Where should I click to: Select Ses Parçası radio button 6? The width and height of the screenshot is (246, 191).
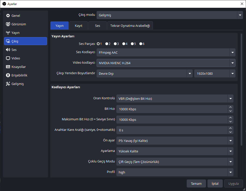(x=141, y=44)
